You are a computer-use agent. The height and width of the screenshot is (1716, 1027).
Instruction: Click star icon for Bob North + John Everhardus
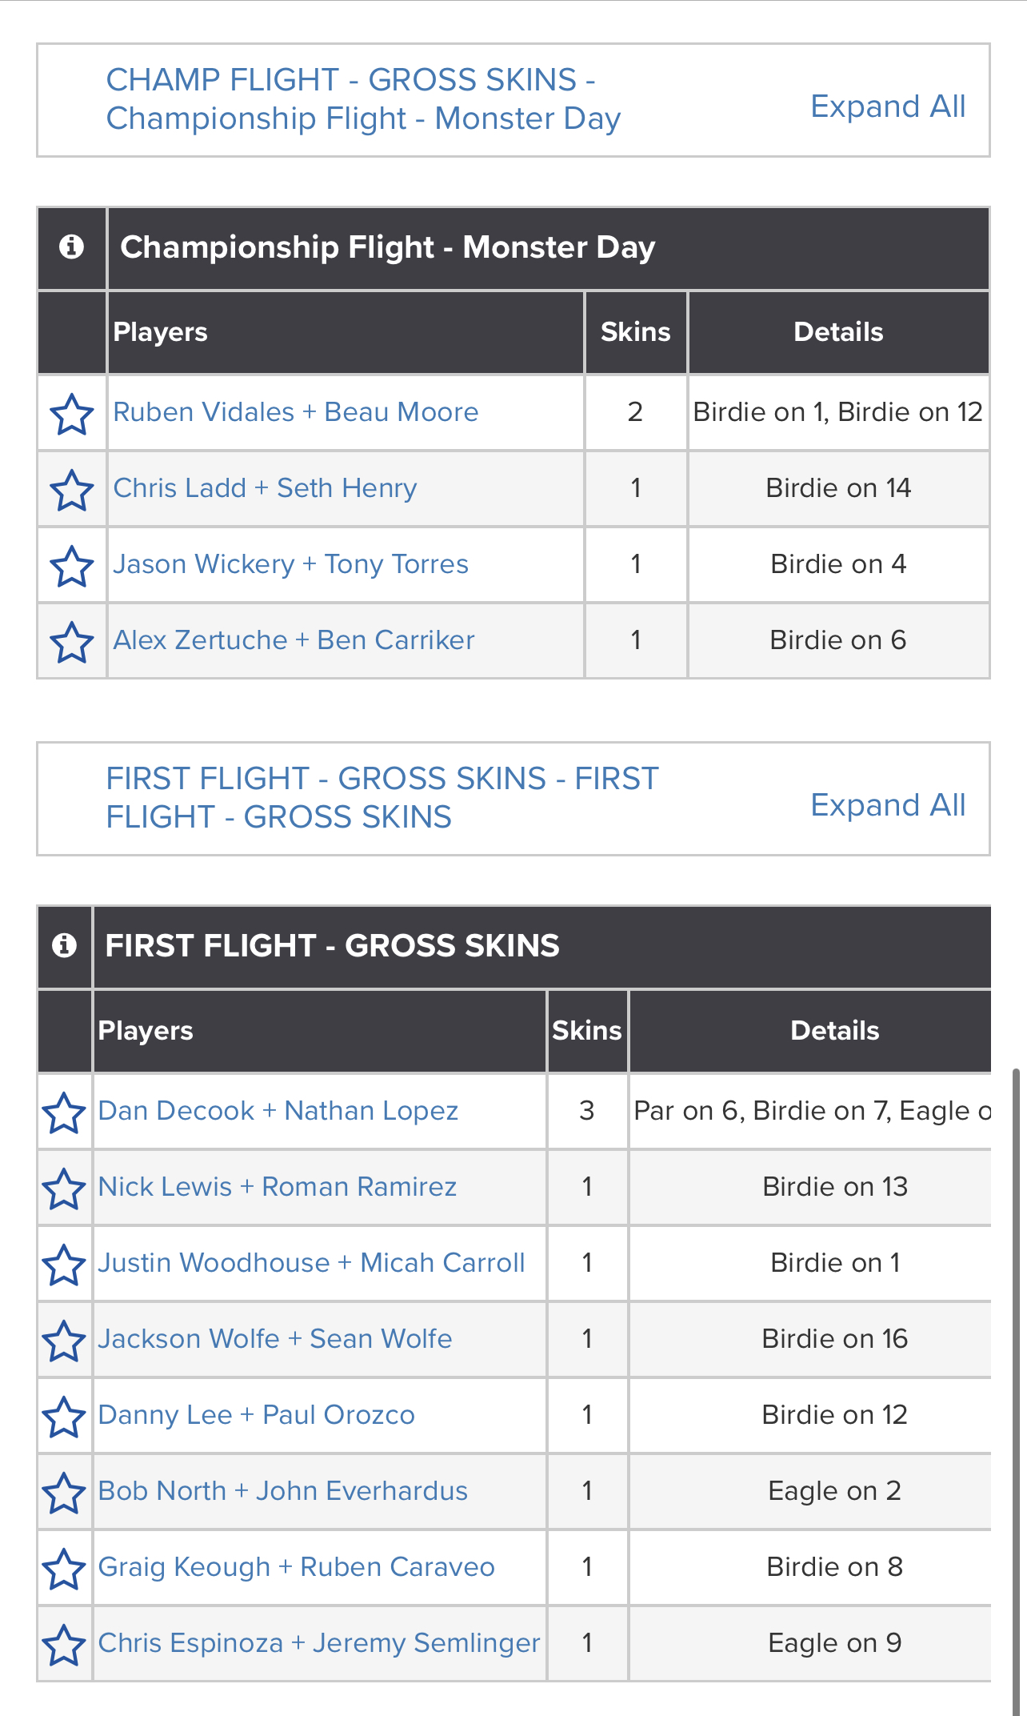tap(64, 1492)
